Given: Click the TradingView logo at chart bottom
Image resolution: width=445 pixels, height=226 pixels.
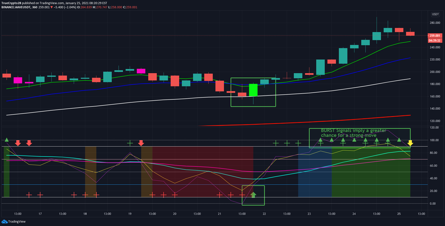Looking at the screenshot, I should 14,222.
